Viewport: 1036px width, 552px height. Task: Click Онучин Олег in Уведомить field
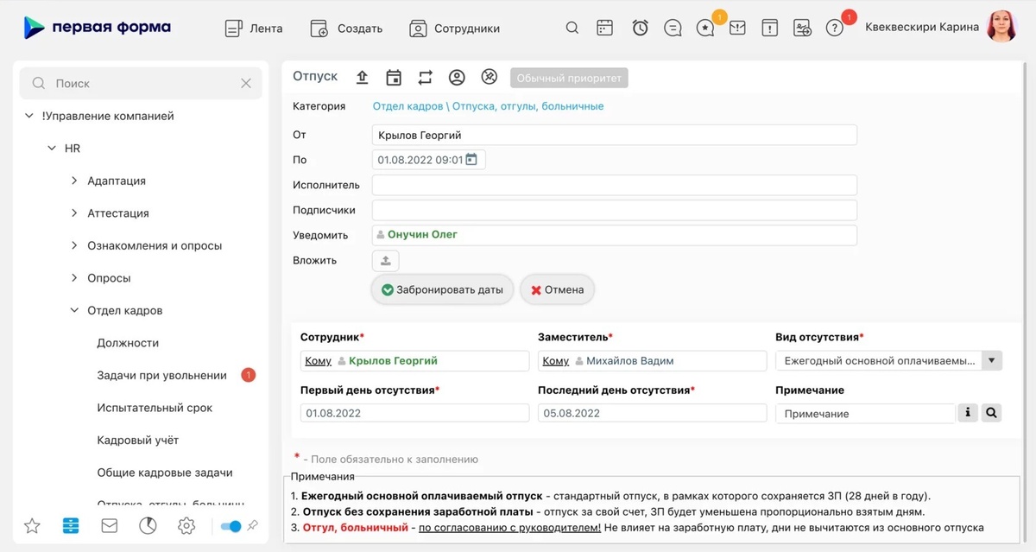pyautogui.click(x=422, y=234)
